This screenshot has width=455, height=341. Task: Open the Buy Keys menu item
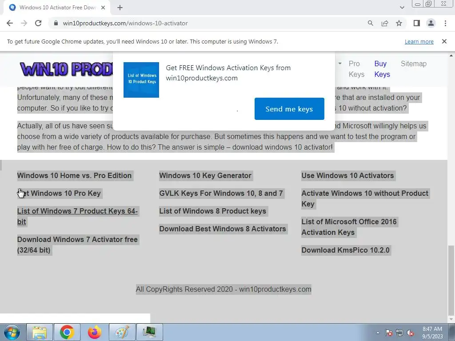(x=382, y=69)
